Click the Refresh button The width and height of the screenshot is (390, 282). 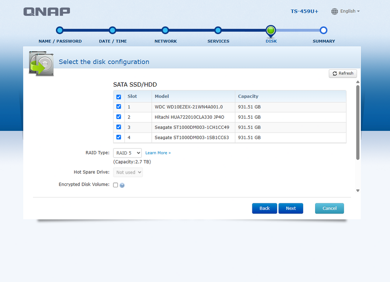click(343, 73)
